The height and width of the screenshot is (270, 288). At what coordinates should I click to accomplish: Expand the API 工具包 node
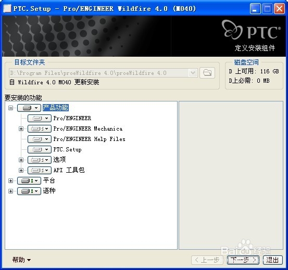point(21,171)
